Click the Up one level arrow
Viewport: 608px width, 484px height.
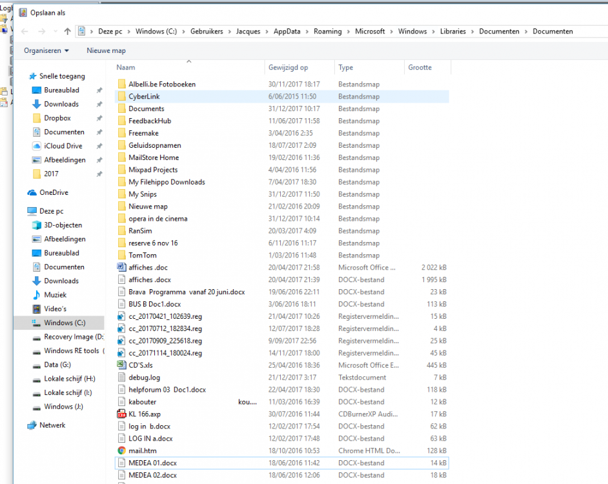pos(68,32)
